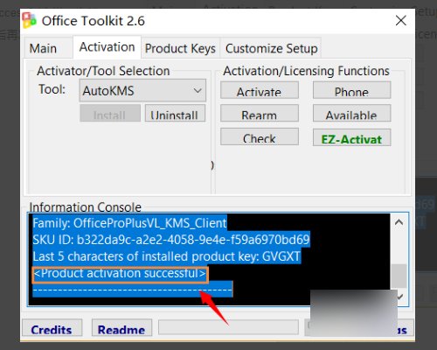This screenshot has height=350, width=437.
Task: Click the console scrollbar thumb
Action: pos(399,276)
